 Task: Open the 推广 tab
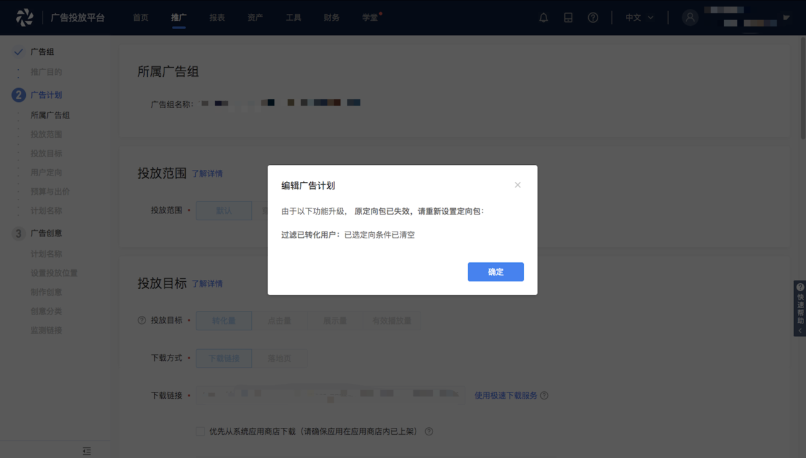[179, 18]
